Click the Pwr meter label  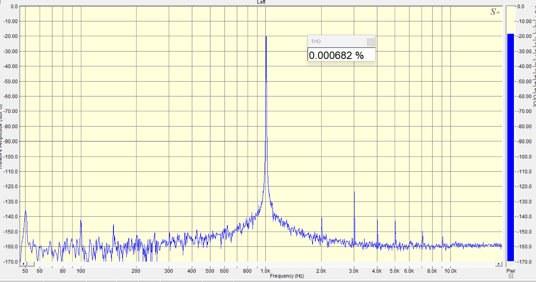pos(511,271)
